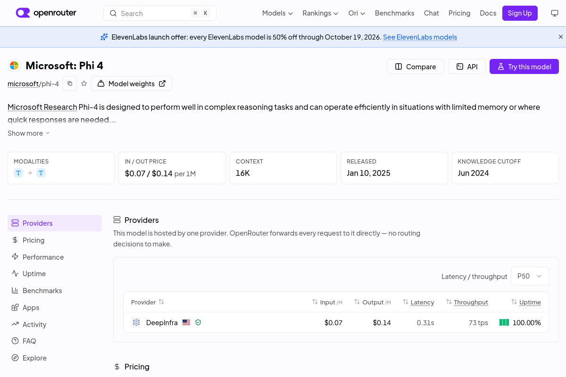This screenshot has width=566, height=377.
Task: Click the US flag next to DeepInfra
Action: click(x=186, y=322)
